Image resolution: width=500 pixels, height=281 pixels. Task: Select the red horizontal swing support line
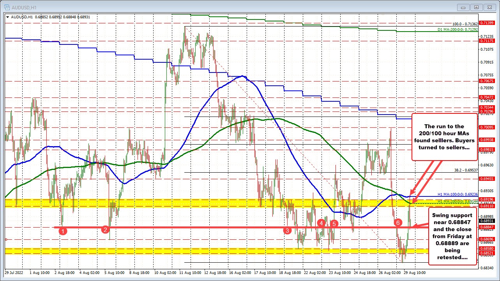point(195,227)
